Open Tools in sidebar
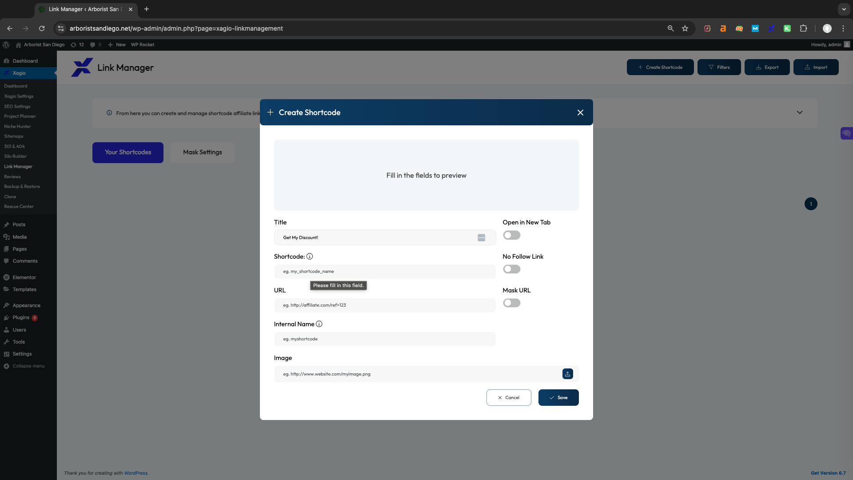 click(x=19, y=342)
